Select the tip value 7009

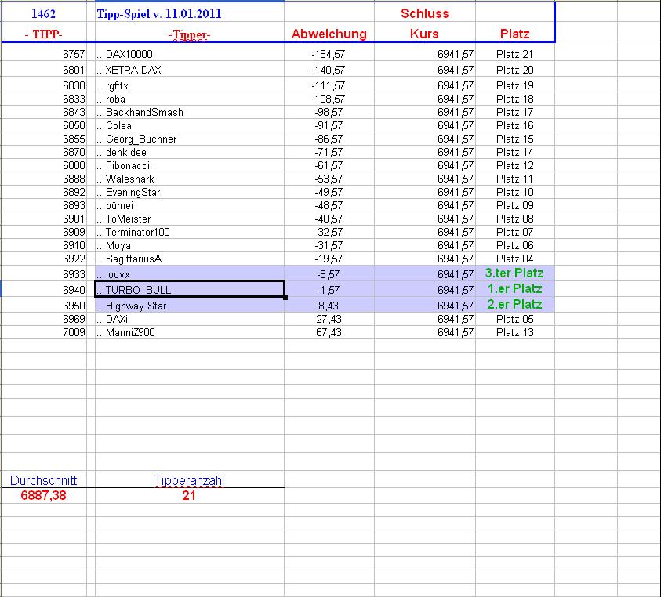click(x=74, y=332)
